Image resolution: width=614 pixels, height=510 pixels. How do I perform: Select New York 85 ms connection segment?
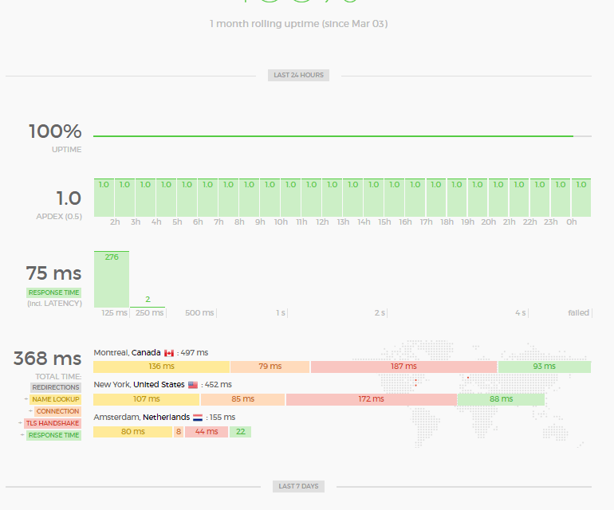[242, 399]
